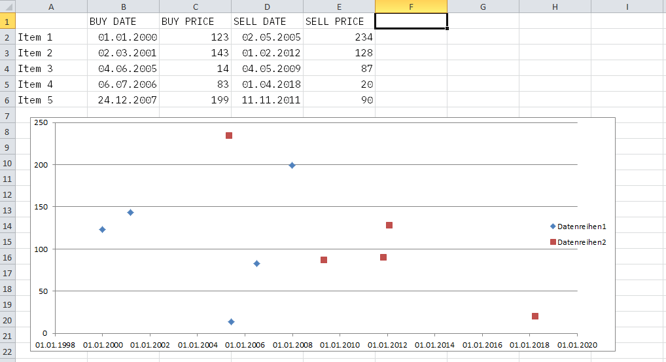Select the highest blue diamond data point

(292, 166)
